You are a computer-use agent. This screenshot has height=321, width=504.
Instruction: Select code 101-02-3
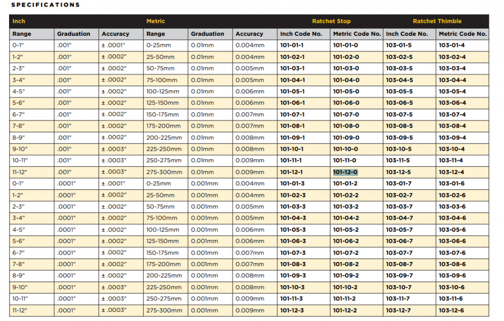coord(293,195)
